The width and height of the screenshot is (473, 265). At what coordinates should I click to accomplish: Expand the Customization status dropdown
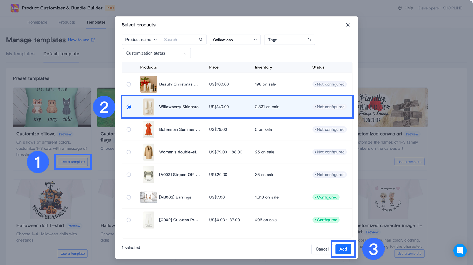coord(157,53)
